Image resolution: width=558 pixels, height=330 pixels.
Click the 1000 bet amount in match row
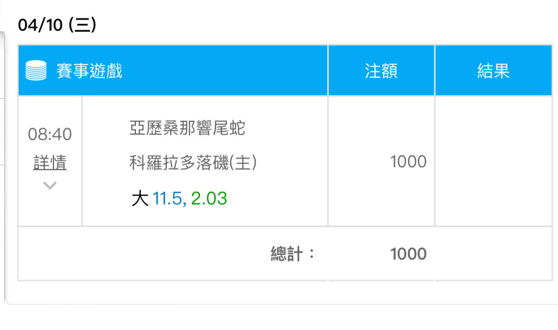pos(408,162)
